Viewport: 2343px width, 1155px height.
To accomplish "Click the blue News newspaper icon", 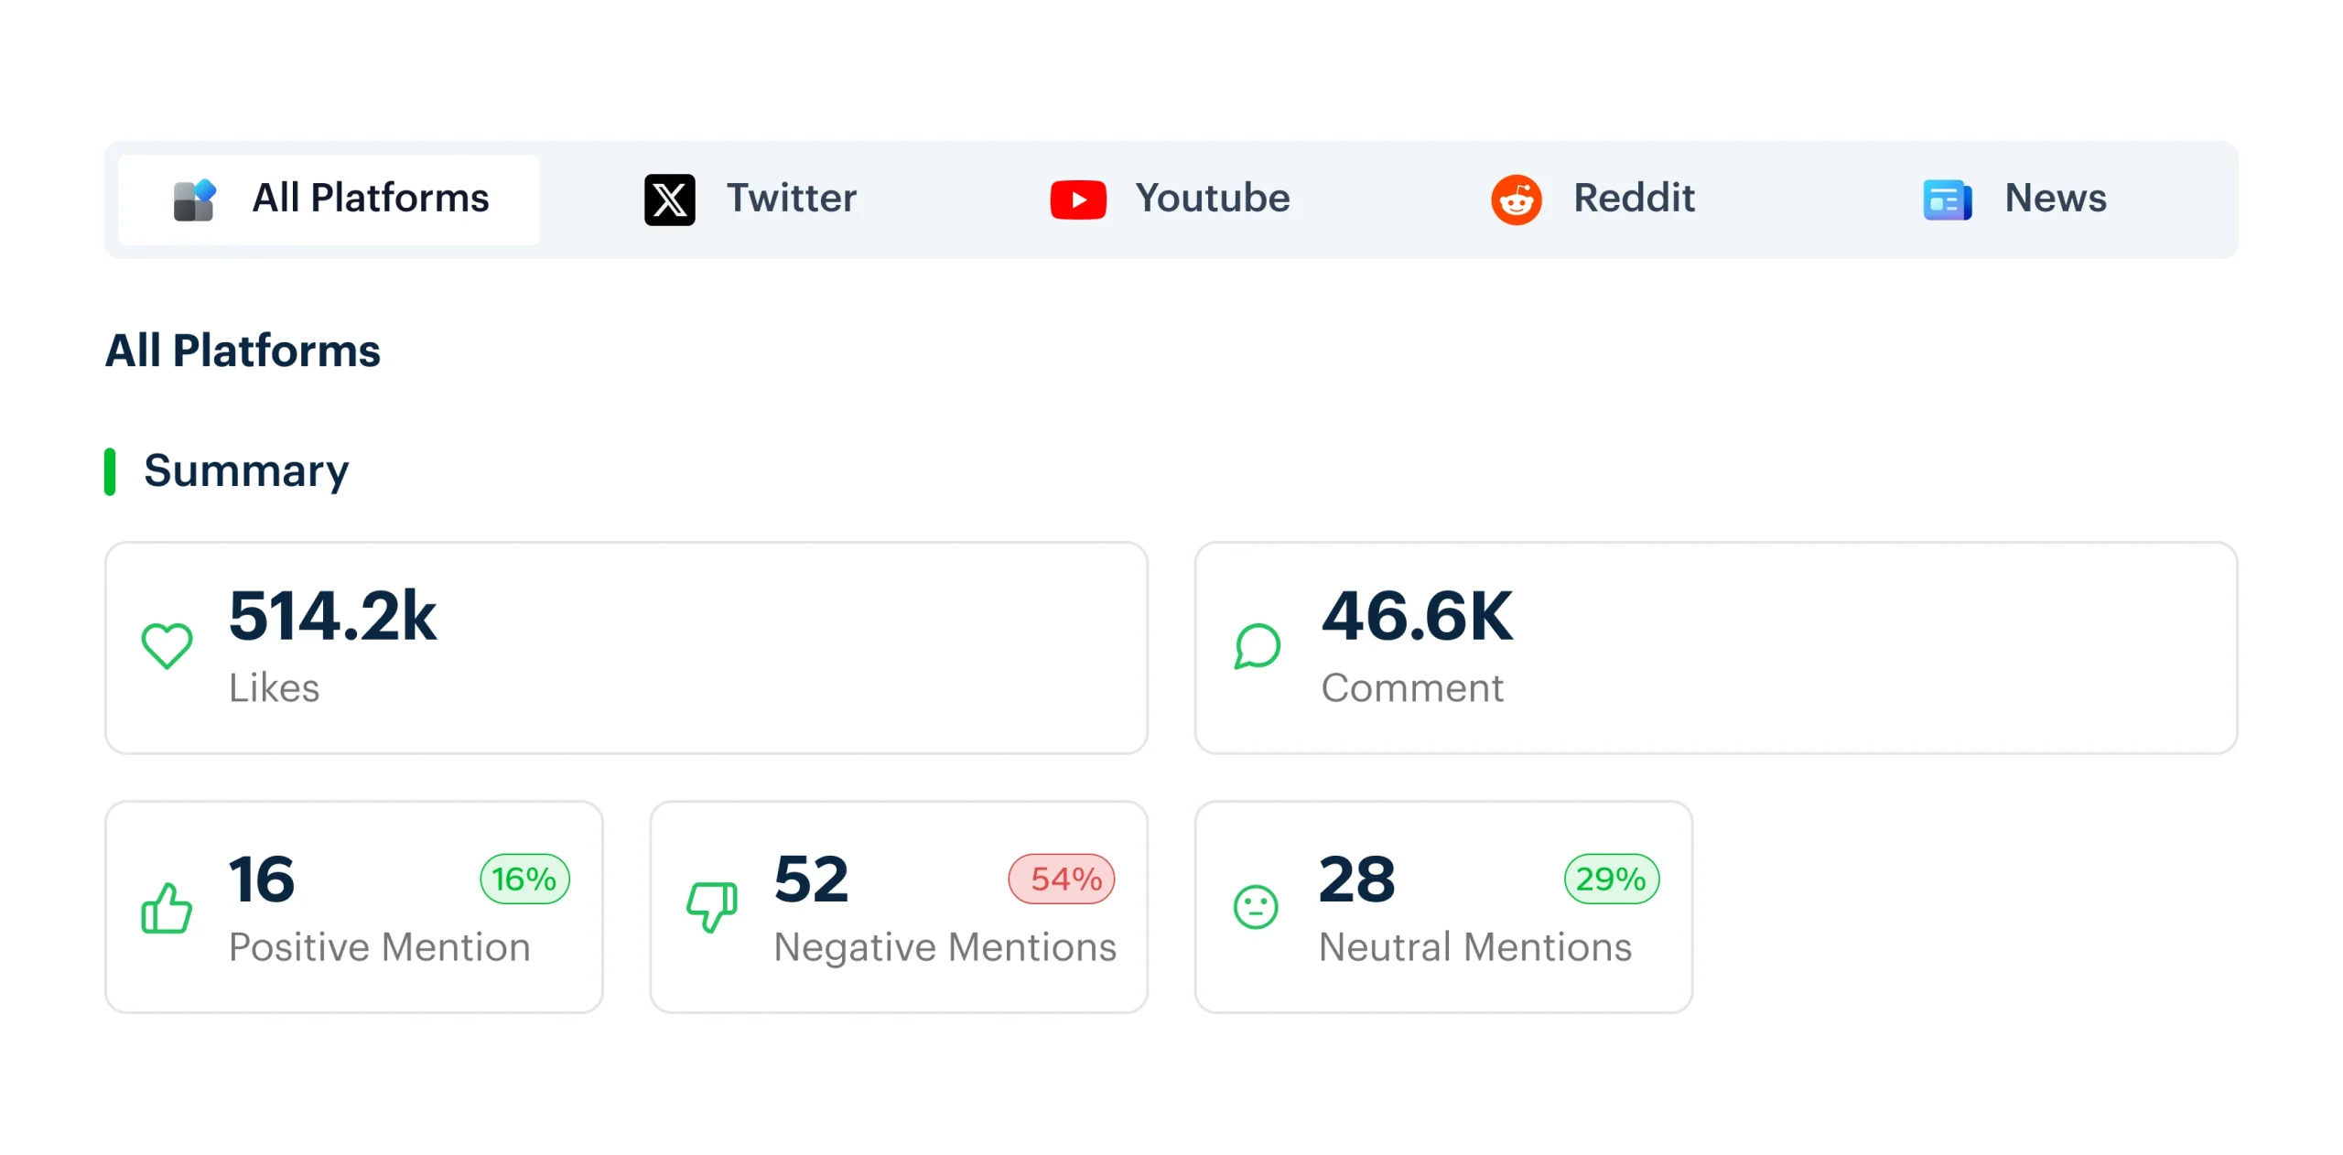I will pos(1947,200).
